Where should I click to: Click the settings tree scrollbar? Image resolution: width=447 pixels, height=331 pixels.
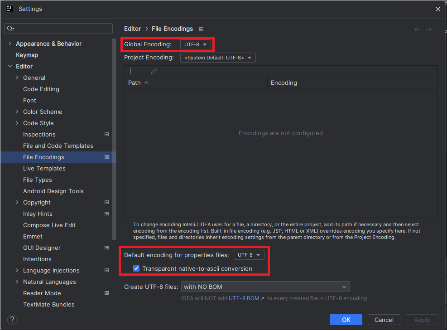(x=114, y=139)
